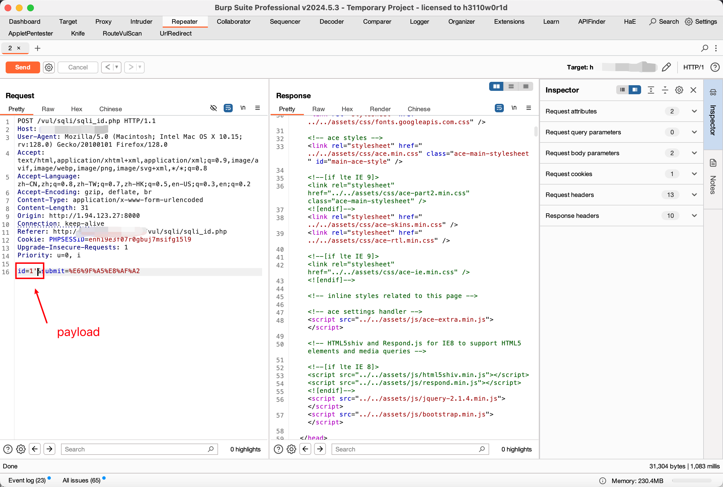Open response Render tab
Viewport: 723px width, 487px height.
[x=380, y=109]
